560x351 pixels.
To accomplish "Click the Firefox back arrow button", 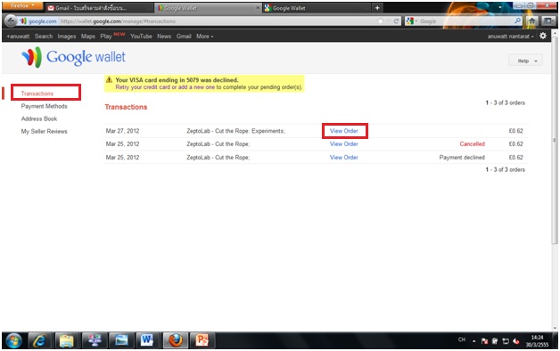I will pyautogui.click(x=11, y=21).
